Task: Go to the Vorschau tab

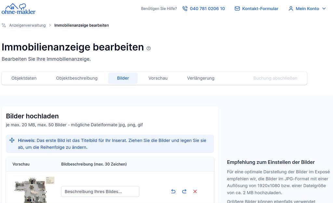Action: pos(158,78)
